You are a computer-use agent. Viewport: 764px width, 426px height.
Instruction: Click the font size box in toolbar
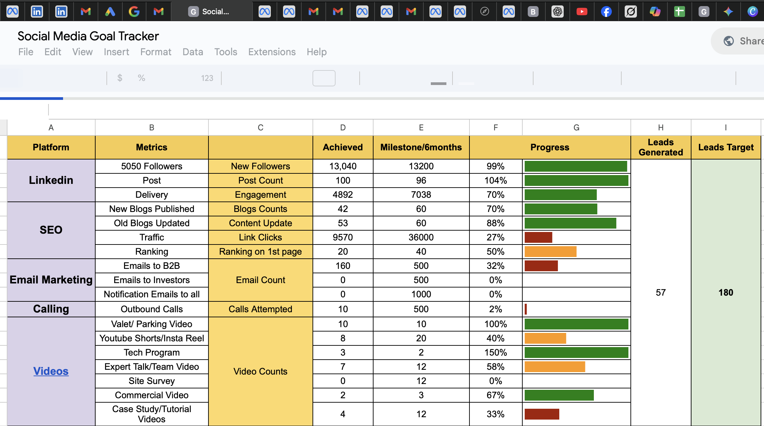point(324,78)
